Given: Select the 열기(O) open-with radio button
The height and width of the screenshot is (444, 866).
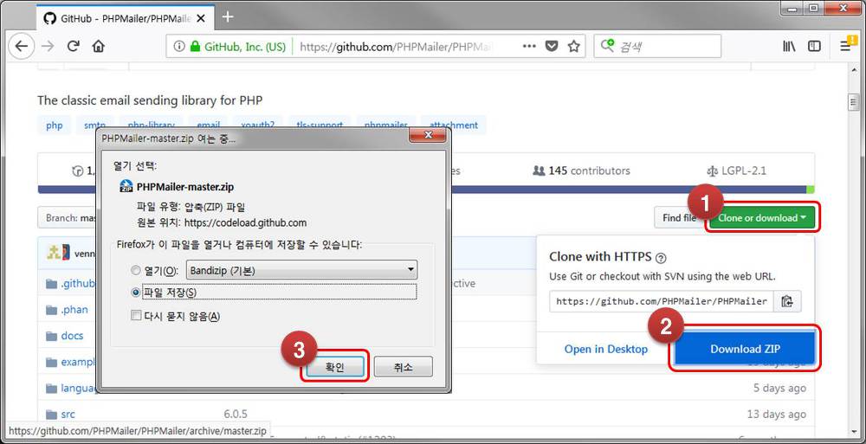Looking at the screenshot, I should tap(136, 271).
